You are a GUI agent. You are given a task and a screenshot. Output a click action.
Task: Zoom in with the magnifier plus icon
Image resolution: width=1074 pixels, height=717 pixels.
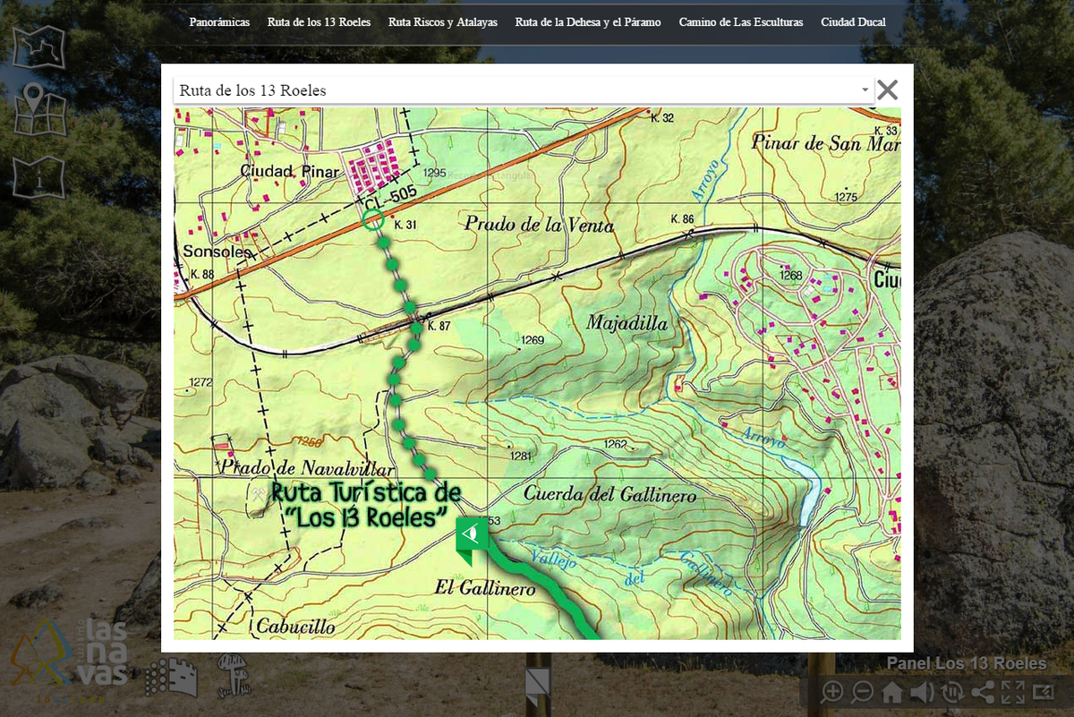click(832, 691)
